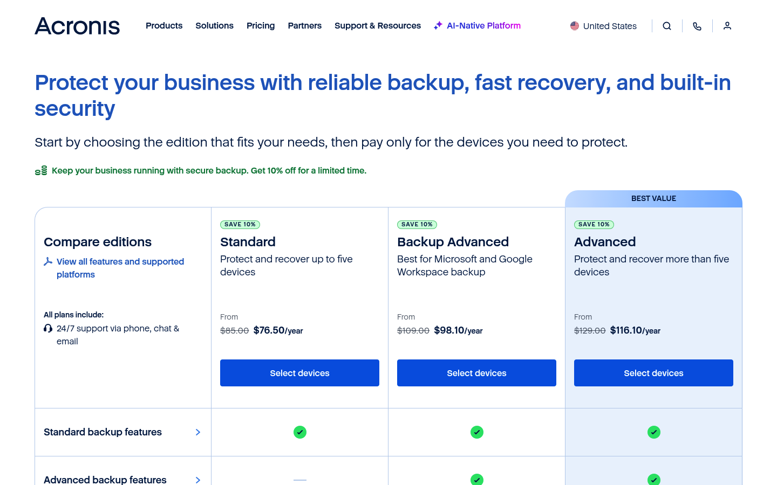Click the $116.10/year price

click(x=635, y=330)
